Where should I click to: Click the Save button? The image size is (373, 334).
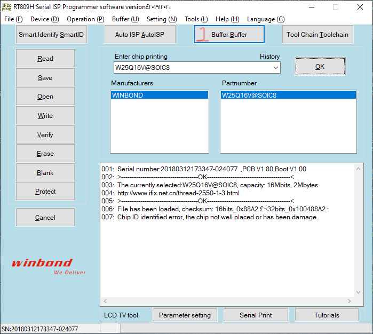[x=45, y=77]
